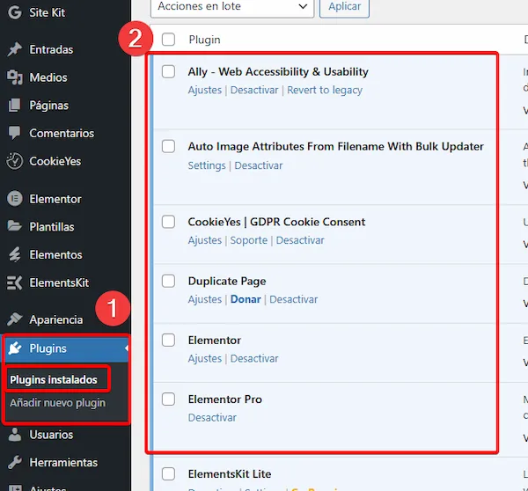Click the ElementsKit Lite plugin title
528x491 pixels.
click(x=230, y=473)
